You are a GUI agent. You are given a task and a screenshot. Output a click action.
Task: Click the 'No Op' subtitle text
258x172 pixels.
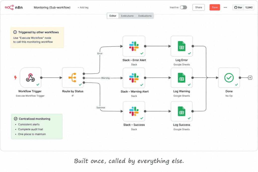coord(229,96)
